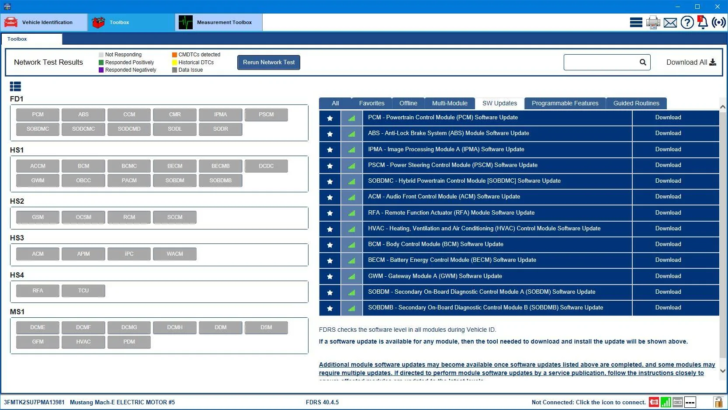Toggle the module list view icon
Image resolution: width=728 pixels, height=410 pixels.
(15, 87)
